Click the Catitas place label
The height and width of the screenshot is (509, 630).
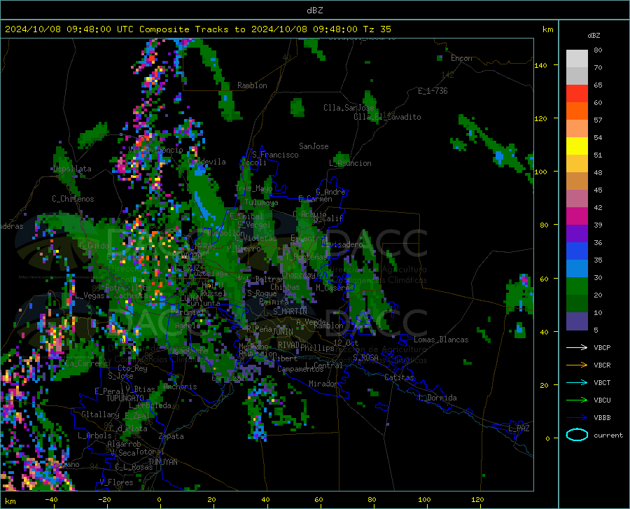click(x=399, y=377)
